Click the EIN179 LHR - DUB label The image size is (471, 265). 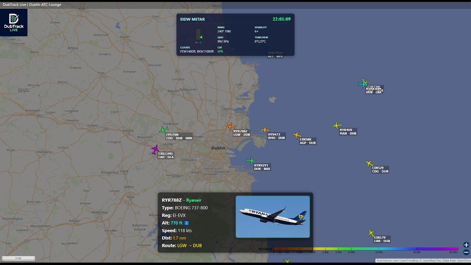click(382, 239)
